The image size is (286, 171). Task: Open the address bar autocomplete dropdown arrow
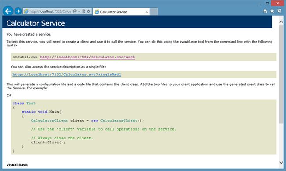coord(79,11)
